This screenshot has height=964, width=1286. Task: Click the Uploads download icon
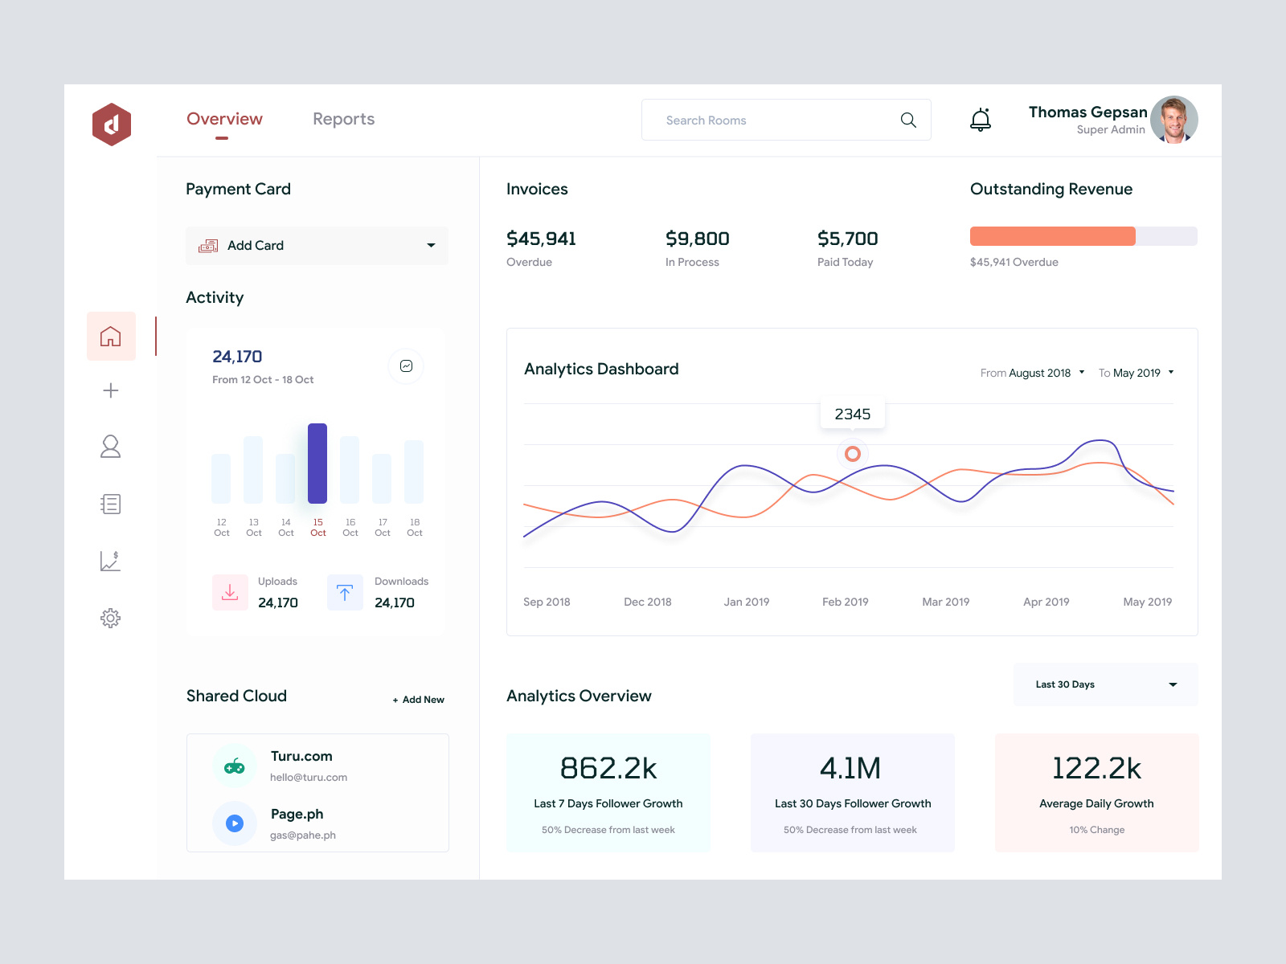pyautogui.click(x=230, y=592)
